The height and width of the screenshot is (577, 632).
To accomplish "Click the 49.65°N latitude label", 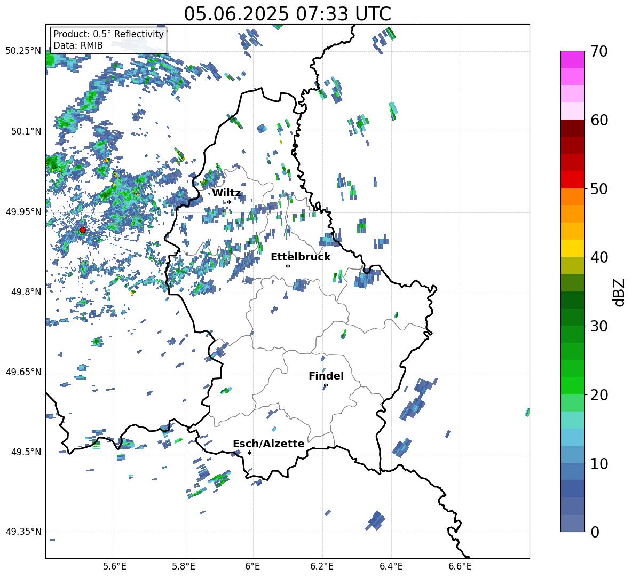I will tap(23, 372).
